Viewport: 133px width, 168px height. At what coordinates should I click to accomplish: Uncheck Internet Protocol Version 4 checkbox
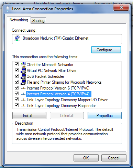click(17, 94)
